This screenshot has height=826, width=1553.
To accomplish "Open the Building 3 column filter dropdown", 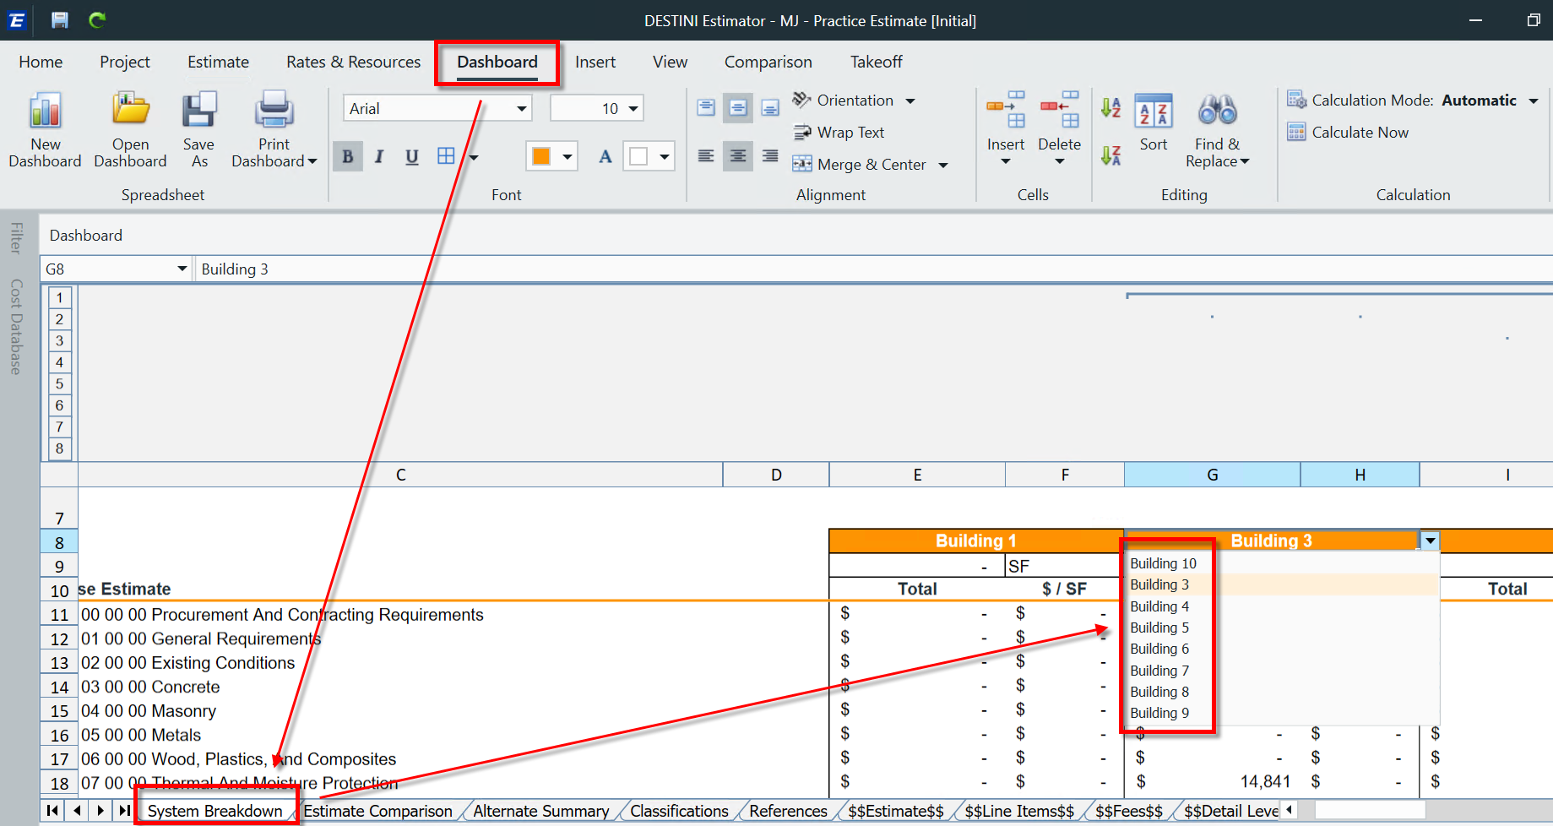I will 1430,540.
